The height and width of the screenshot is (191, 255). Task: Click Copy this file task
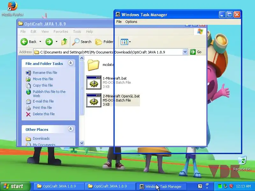pos(43,85)
